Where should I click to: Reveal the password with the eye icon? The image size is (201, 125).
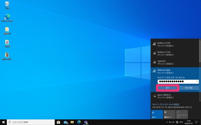click(x=197, y=82)
